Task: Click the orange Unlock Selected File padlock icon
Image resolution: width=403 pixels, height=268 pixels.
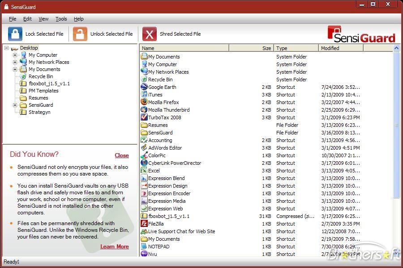Action: coord(80,34)
